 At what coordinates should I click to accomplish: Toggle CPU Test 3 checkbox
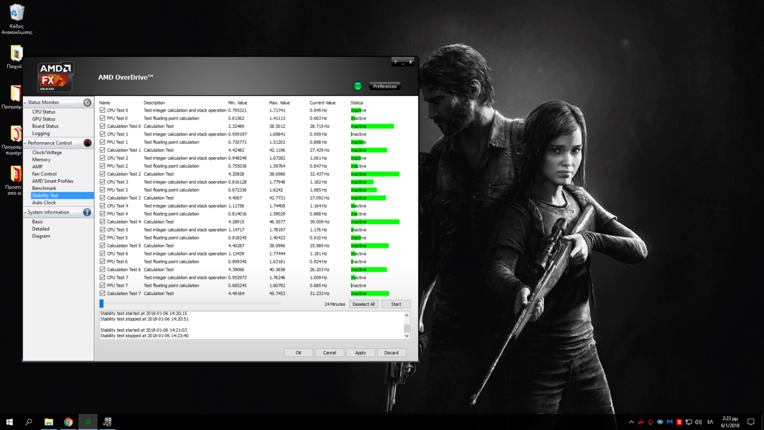click(x=102, y=182)
